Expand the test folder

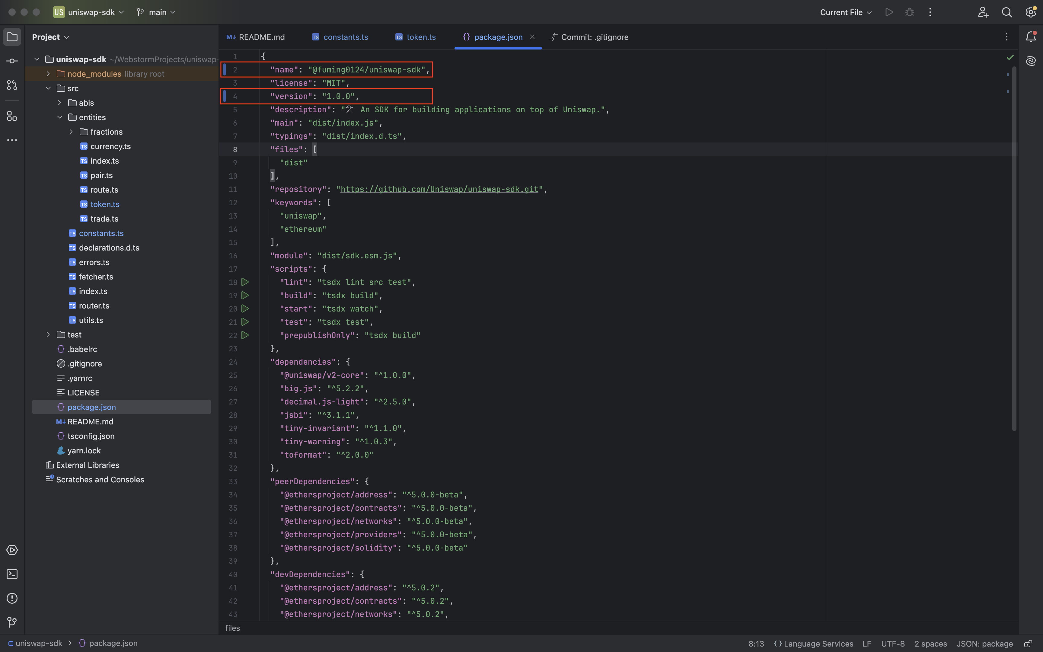(48, 335)
